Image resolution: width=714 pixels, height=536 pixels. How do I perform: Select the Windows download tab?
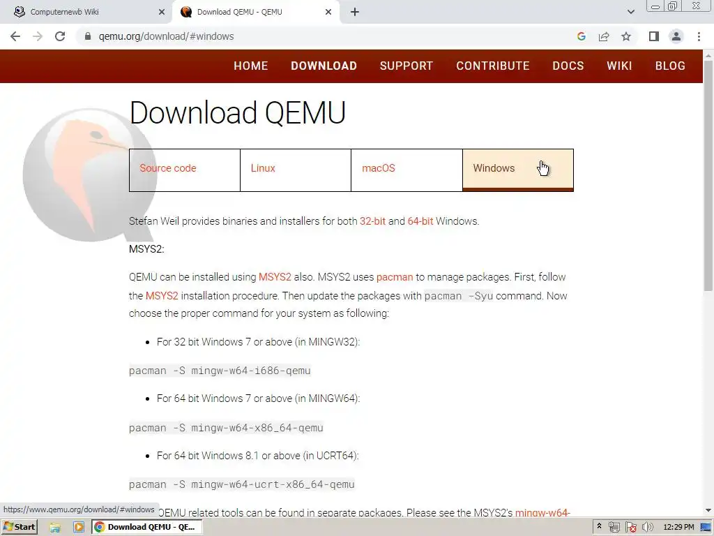(x=518, y=170)
